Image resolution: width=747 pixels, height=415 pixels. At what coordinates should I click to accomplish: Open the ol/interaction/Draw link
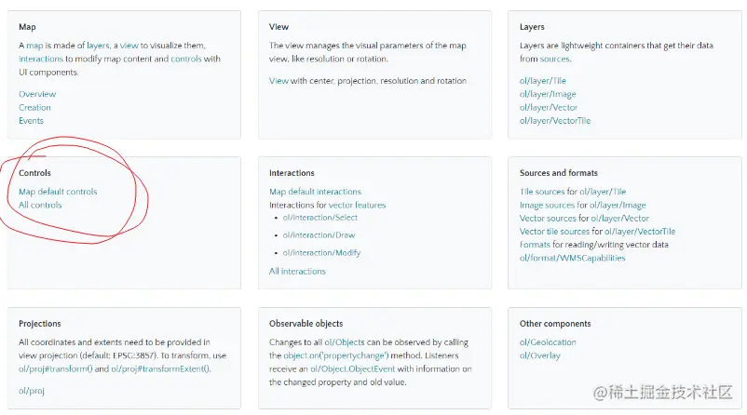pos(319,234)
